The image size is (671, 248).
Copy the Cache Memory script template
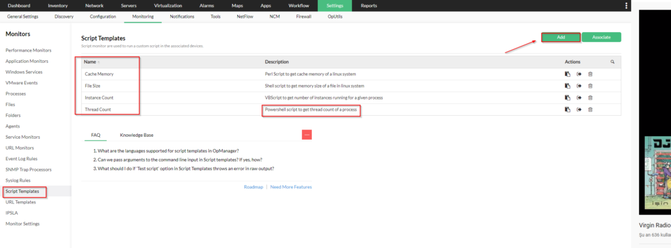[567, 74]
